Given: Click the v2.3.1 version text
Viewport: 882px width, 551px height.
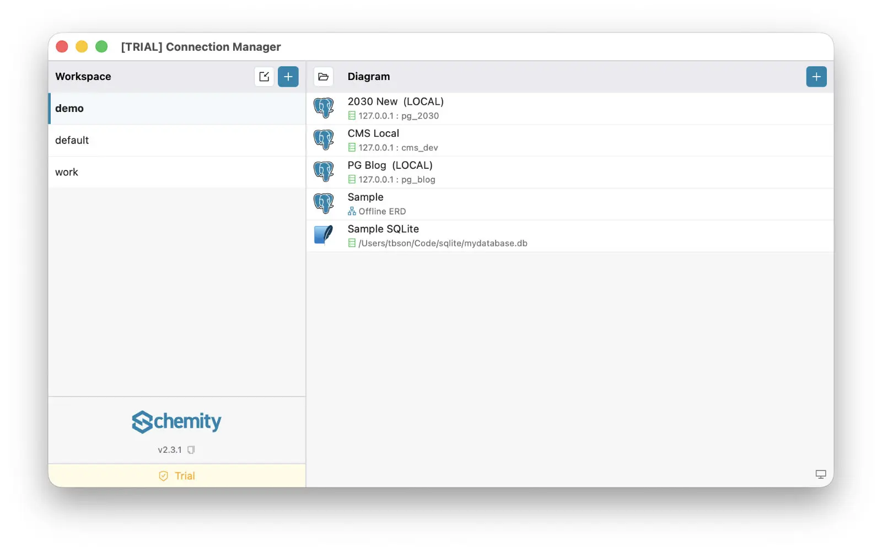Looking at the screenshot, I should (x=170, y=450).
